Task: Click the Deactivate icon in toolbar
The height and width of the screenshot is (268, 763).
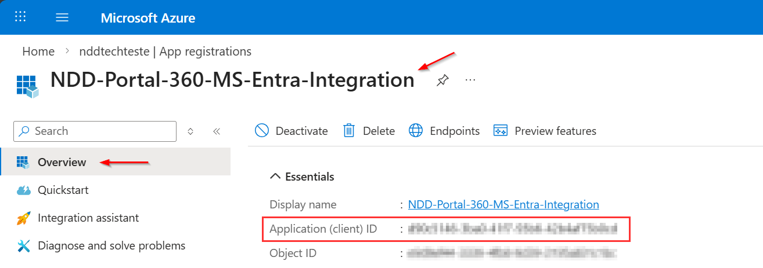Action: tap(262, 131)
